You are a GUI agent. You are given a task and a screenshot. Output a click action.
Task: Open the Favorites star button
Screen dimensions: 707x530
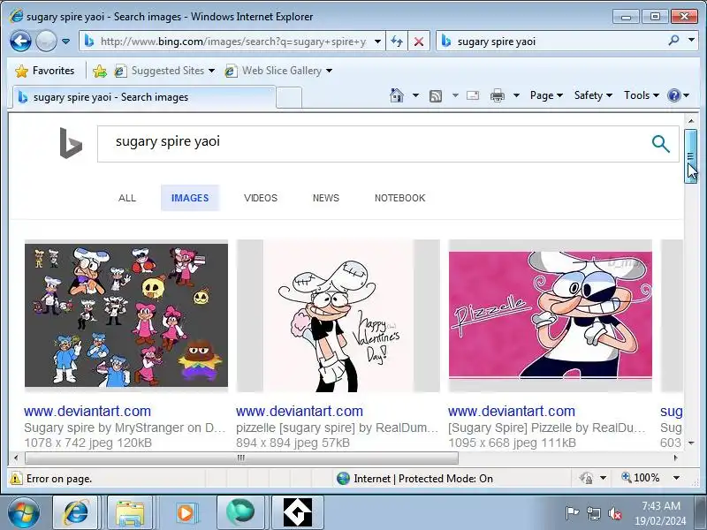click(44, 71)
